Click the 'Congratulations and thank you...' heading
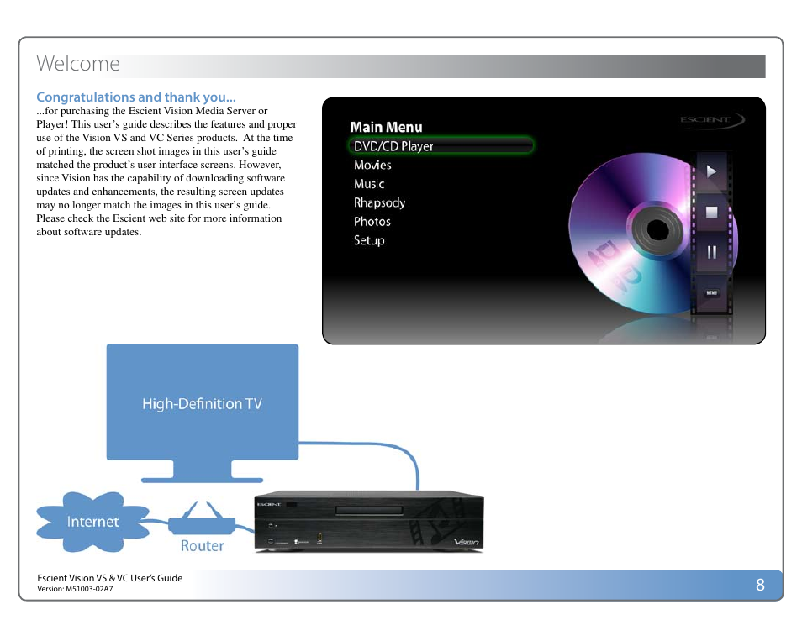802x620 pixels. [136, 97]
